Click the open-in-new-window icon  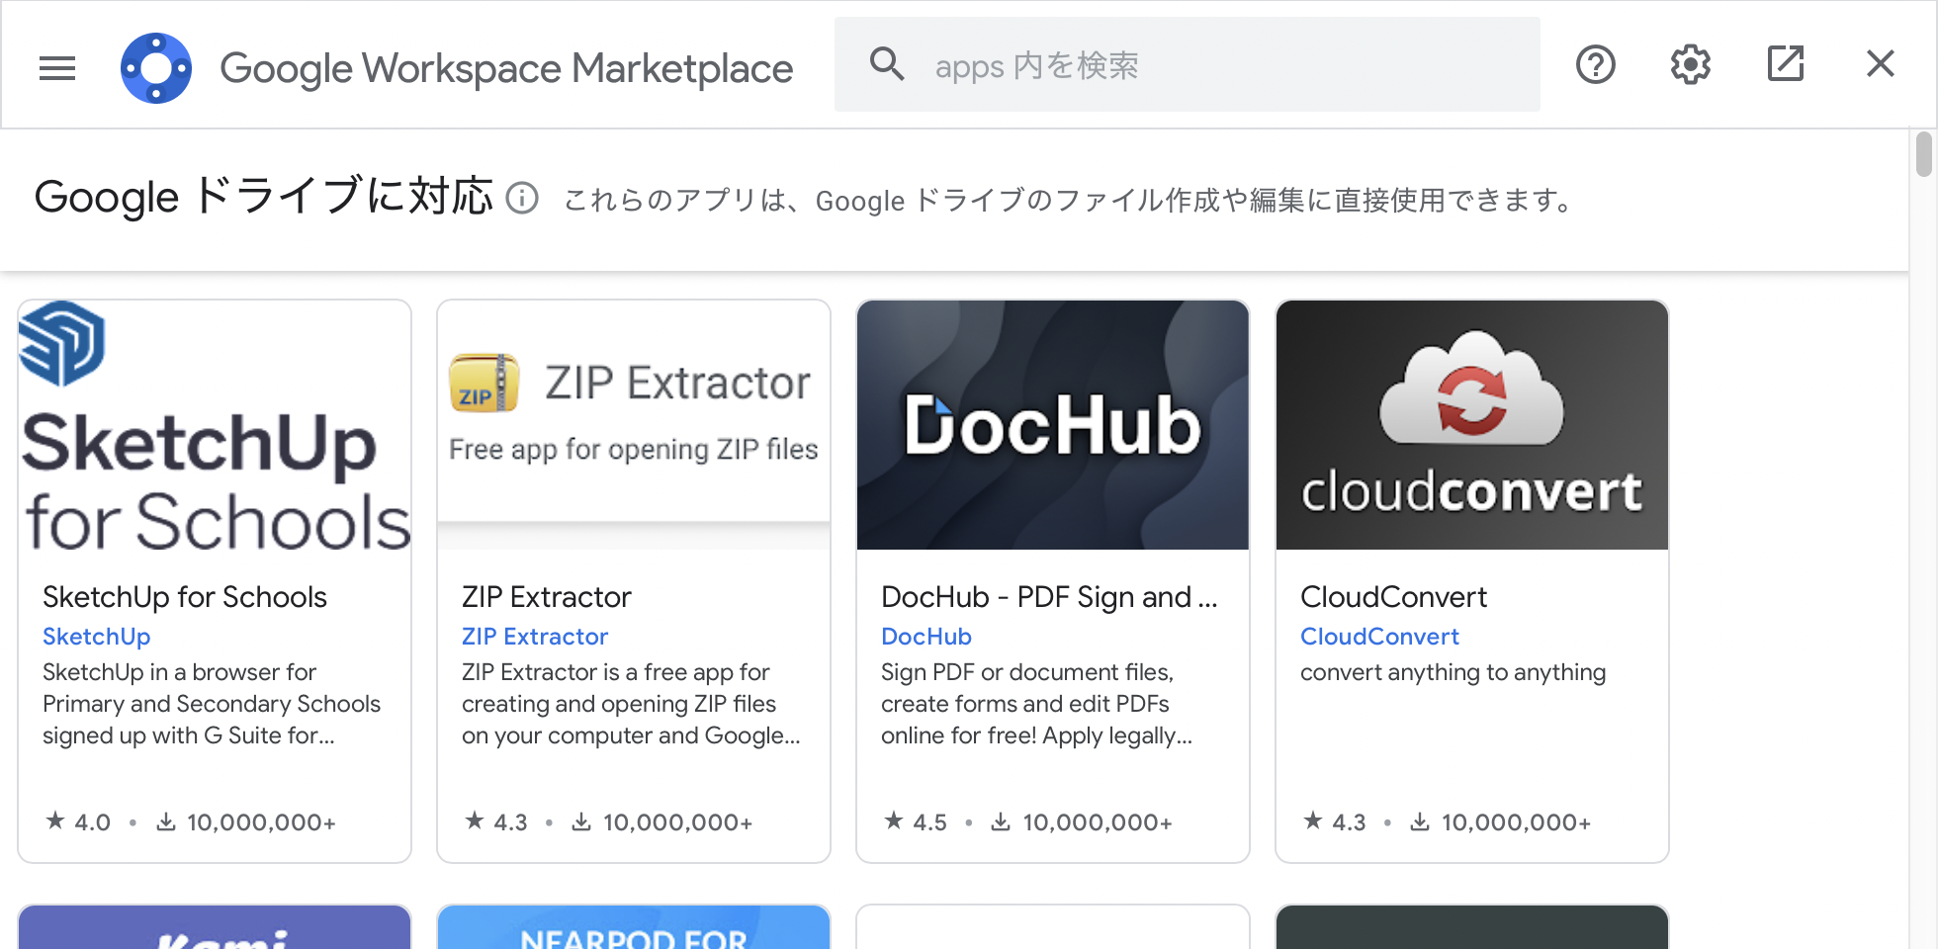pyautogui.click(x=1785, y=63)
